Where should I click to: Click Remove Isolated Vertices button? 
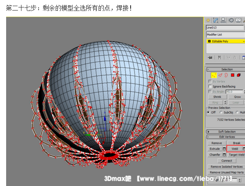(227, 167)
